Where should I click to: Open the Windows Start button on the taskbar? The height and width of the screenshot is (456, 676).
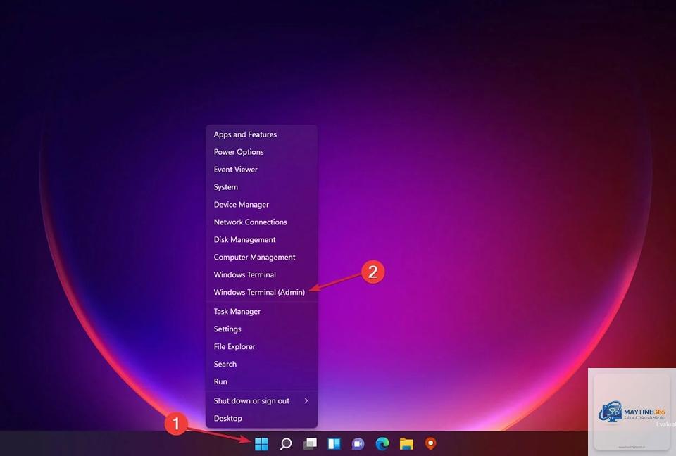pos(261,443)
